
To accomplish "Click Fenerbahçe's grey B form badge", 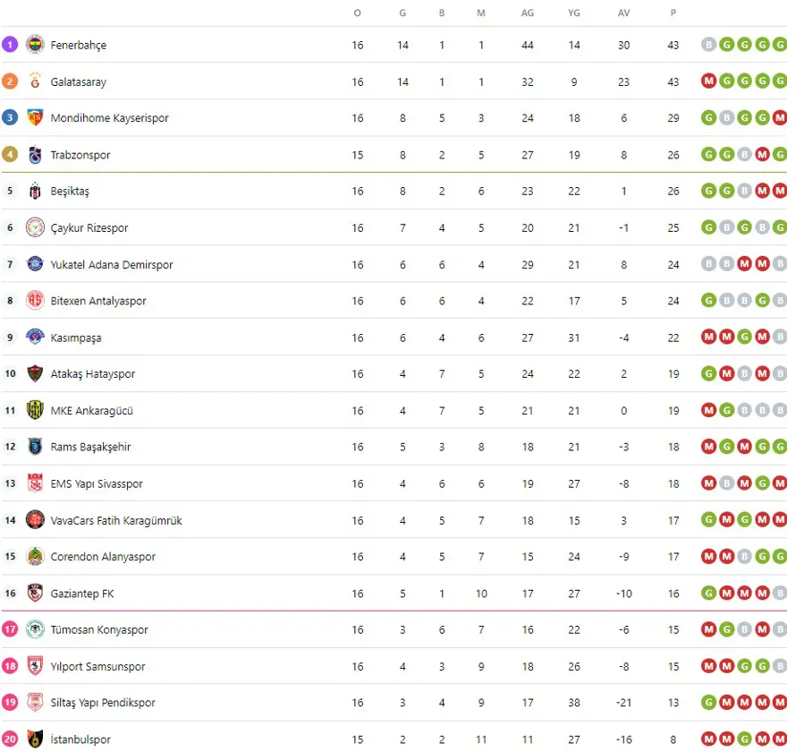I will (709, 45).
